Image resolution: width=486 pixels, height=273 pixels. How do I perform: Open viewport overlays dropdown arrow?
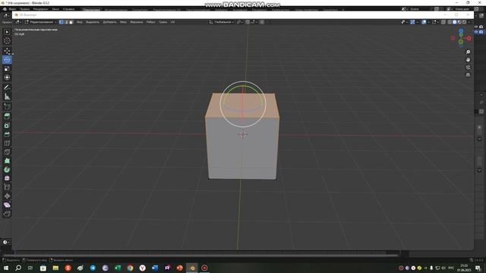[428, 22]
